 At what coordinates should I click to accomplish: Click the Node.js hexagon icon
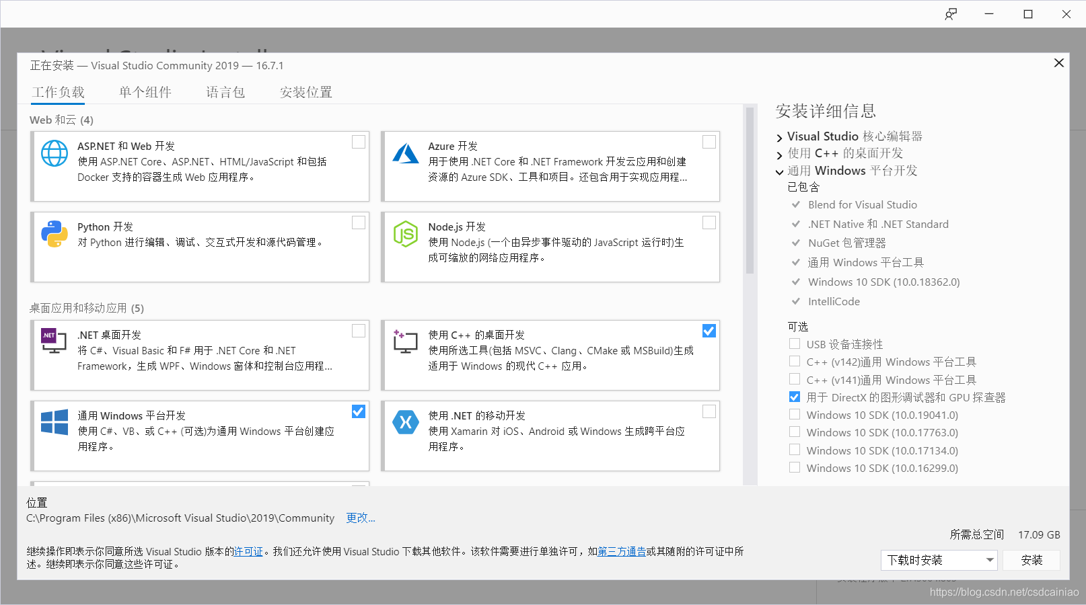[x=406, y=234]
